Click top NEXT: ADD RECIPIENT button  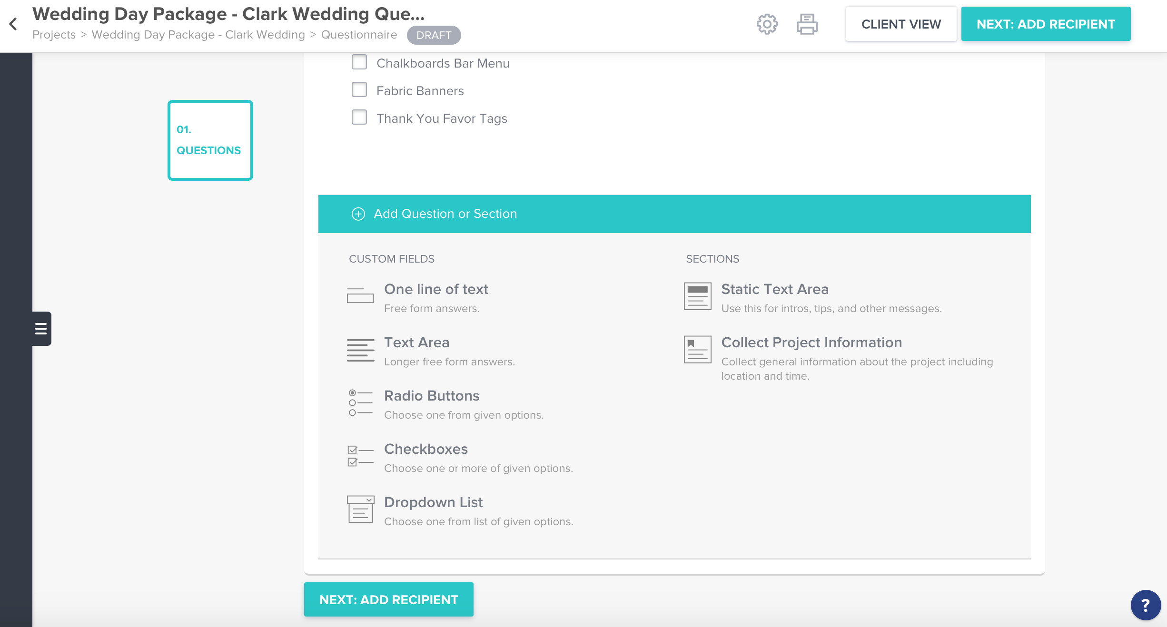click(1046, 24)
